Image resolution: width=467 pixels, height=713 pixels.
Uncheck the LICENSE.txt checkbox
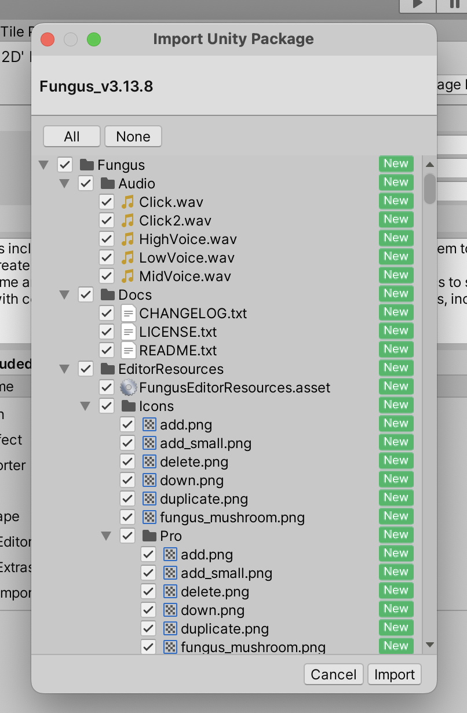(x=107, y=332)
